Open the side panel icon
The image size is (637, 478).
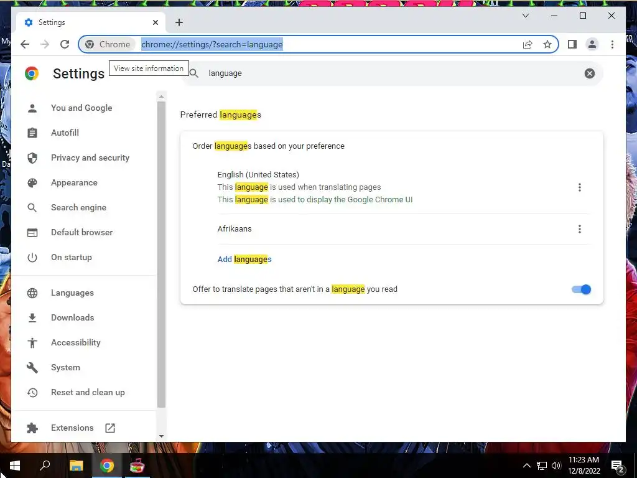tap(572, 44)
